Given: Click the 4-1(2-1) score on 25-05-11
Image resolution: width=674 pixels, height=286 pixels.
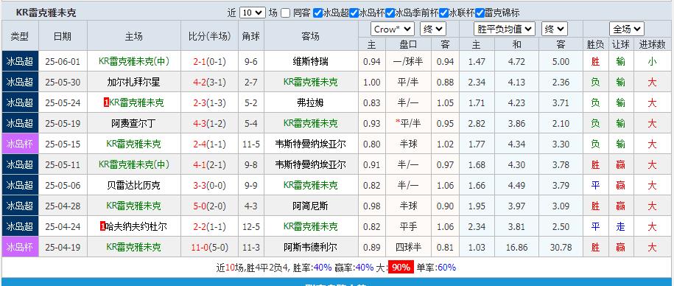Looking at the screenshot, I should pos(209,164).
